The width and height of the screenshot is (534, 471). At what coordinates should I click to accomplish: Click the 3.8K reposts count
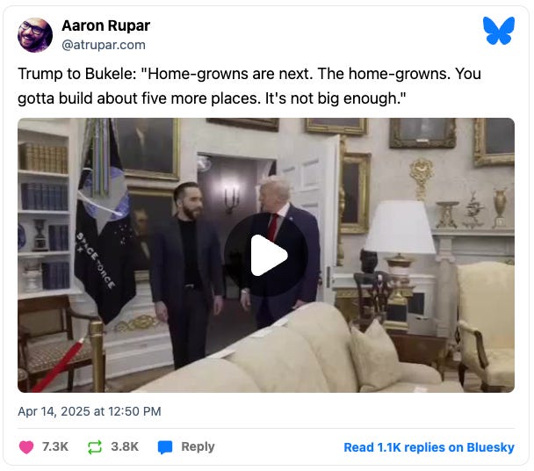pos(125,446)
